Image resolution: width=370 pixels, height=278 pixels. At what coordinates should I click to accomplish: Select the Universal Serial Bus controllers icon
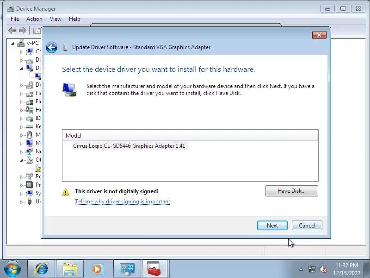(30, 202)
